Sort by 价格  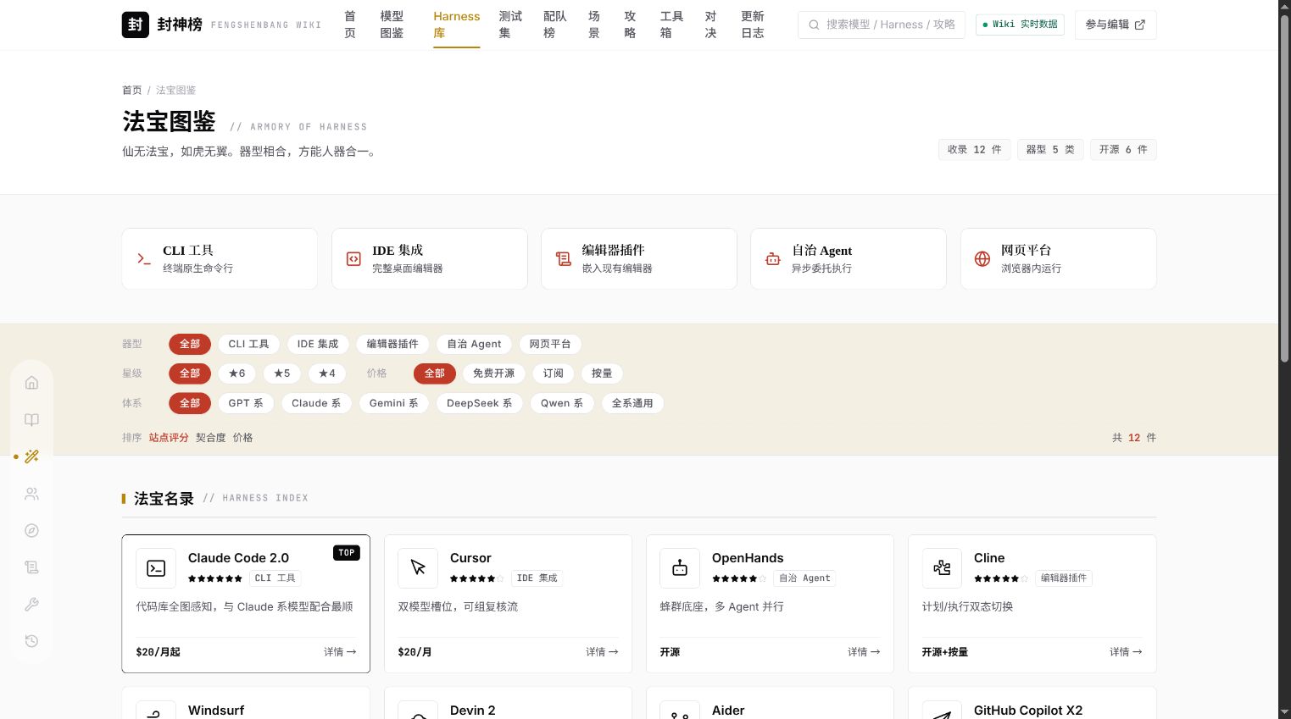[243, 438]
